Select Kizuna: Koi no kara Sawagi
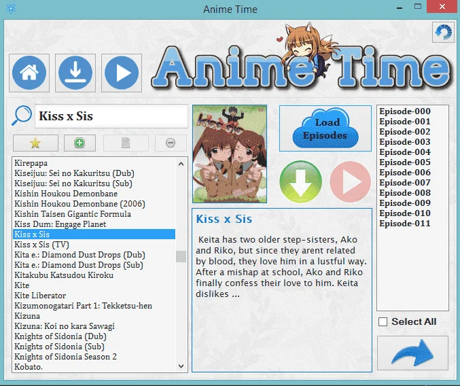The height and width of the screenshot is (386, 460). point(94,326)
